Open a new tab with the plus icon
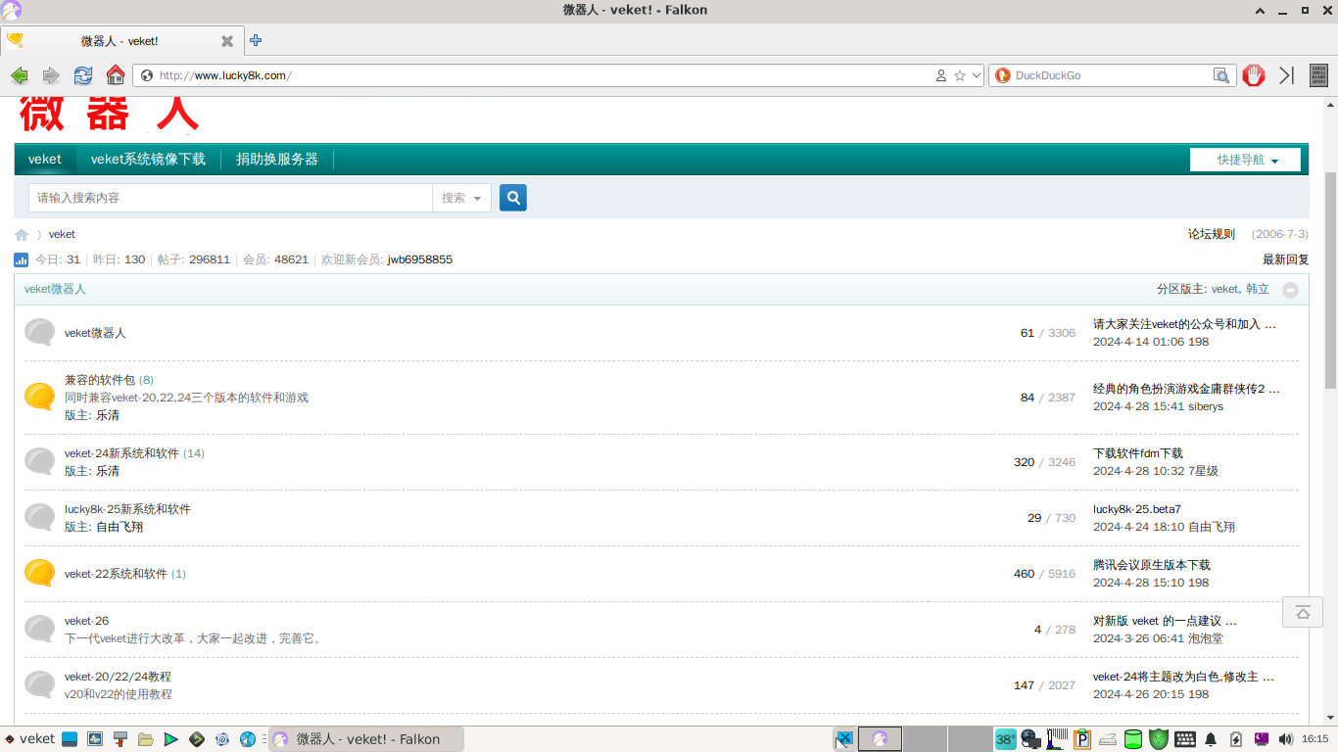Screen dimensions: 1338x752 pyautogui.click(x=256, y=40)
